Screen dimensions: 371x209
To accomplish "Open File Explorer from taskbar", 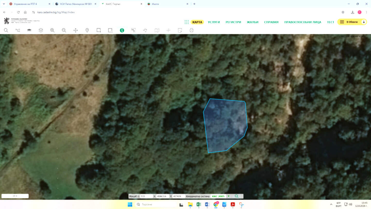I will click(190, 204).
